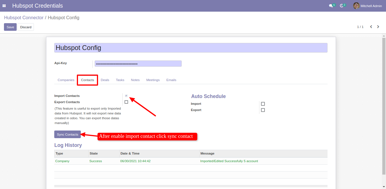Click the Message column header

pos(263,153)
